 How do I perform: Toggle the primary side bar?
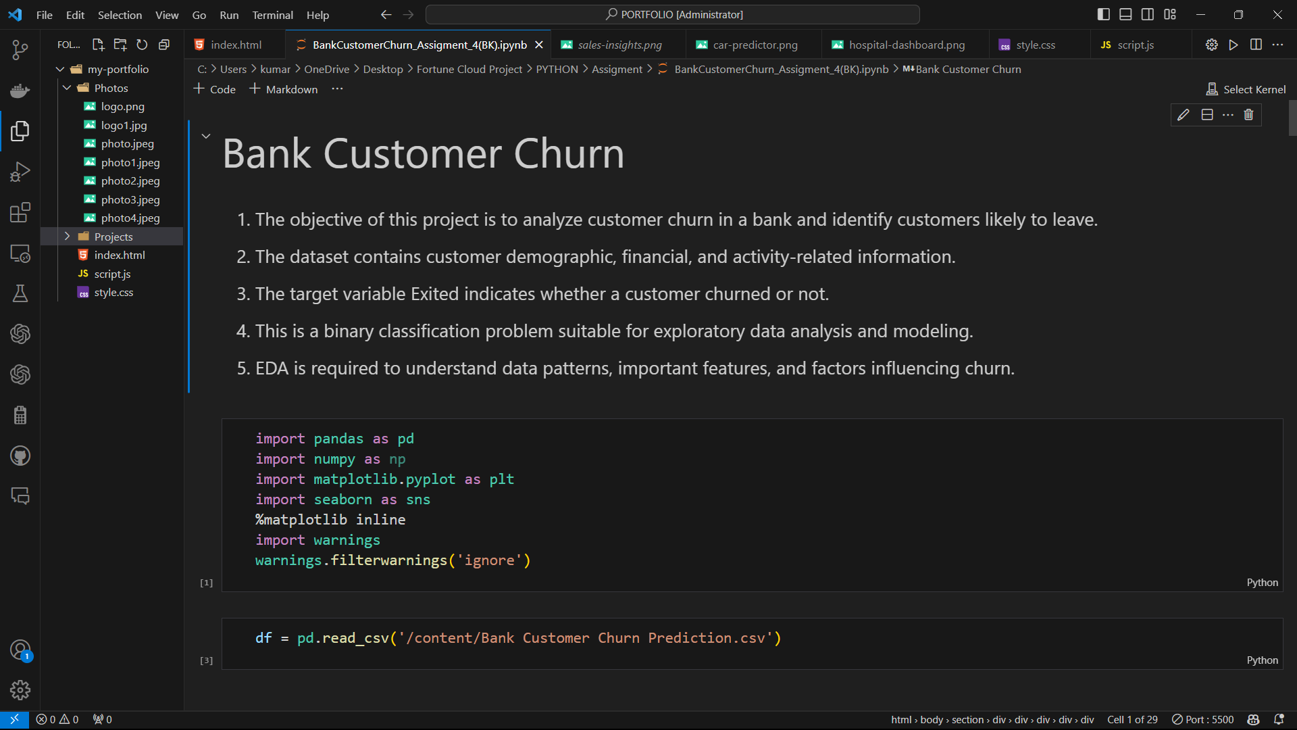coord(1104,14)
